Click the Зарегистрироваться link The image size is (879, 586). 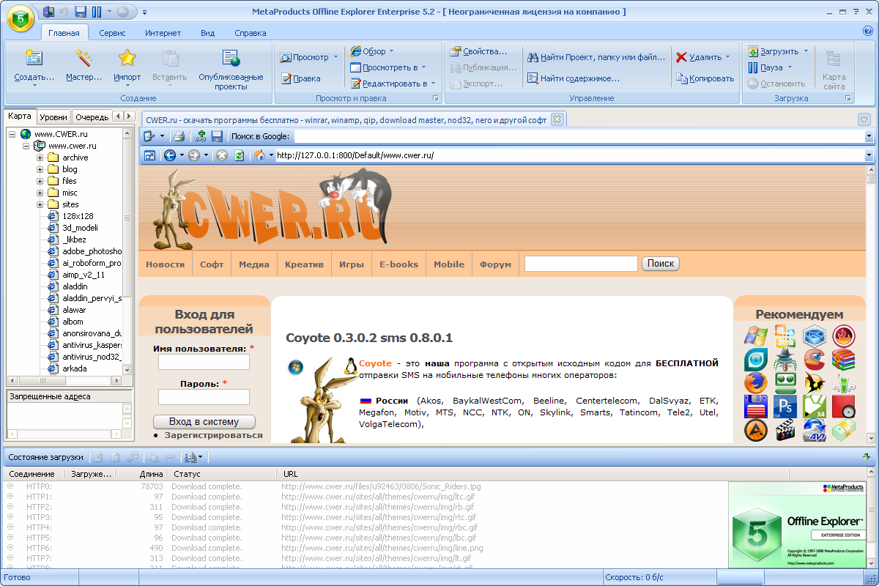click(213, 435)
